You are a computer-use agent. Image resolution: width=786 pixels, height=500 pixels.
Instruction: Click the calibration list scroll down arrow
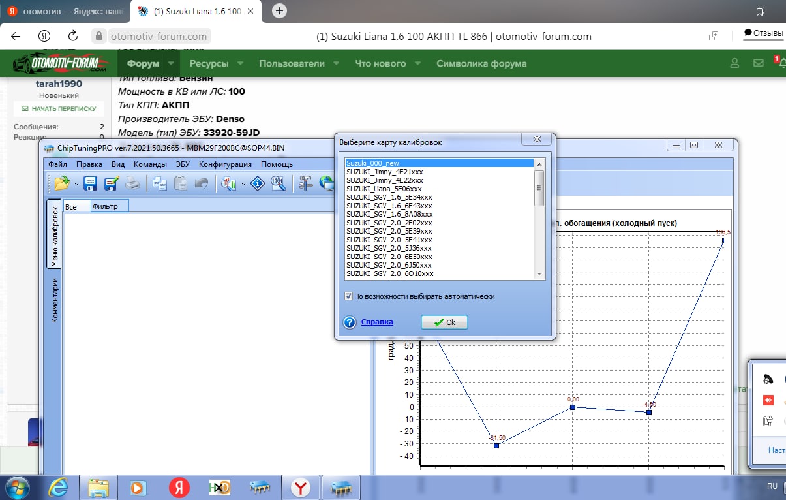tap(539, 275)
